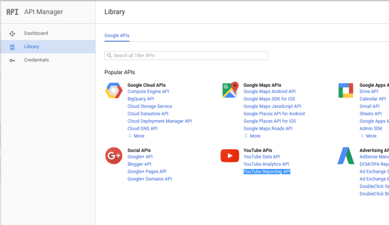Screen dimensions: 389x225
Task: Open the Dashboard page
Action: coord(36,33)
